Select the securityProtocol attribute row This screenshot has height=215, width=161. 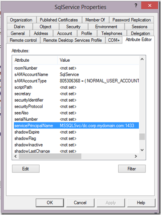(x=76, y=106)
